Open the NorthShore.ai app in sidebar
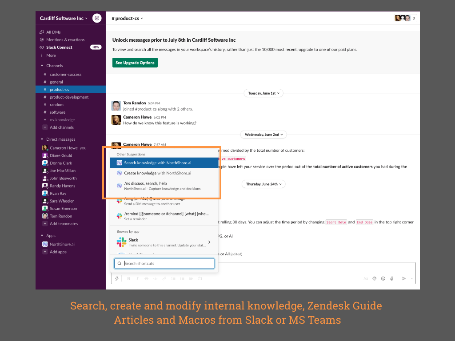The height and width of the screenshot is (341, 455). click(x=62, y=244)
